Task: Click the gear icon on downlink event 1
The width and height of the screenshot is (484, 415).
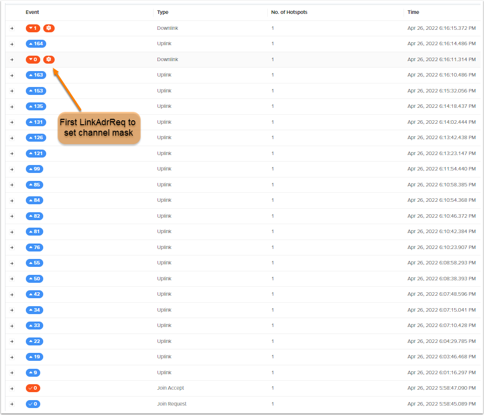Action: coord(49,28)
